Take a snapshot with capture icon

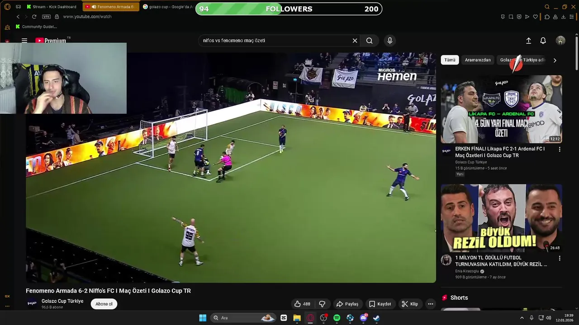[x=511, y=17]
